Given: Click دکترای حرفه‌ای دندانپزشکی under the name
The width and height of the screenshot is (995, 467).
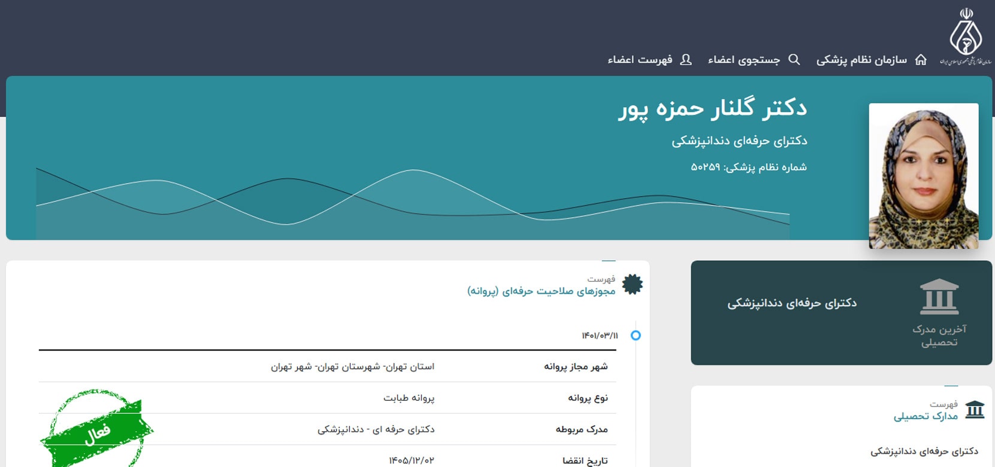Looking at the screenshot, I should point(739,141).
